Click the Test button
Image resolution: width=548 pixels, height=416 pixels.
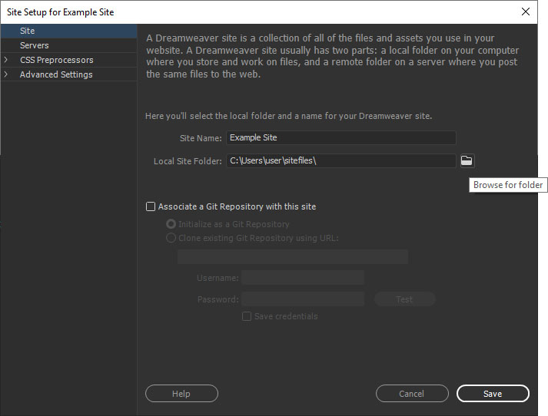(x=404, y=299)
